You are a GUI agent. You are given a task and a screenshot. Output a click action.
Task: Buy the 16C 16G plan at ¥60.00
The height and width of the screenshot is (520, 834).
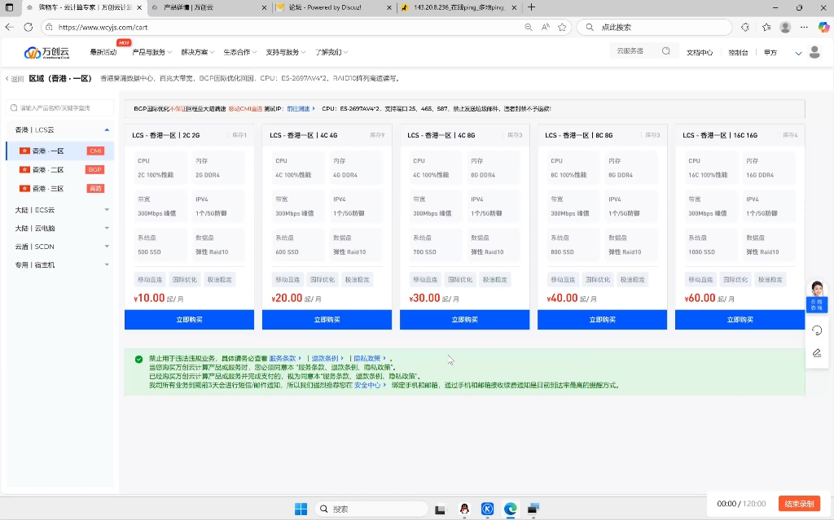click(x=740, y=320)
